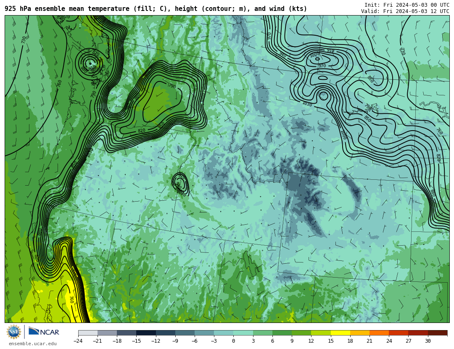Click the -9 colorbar tick label
This screenshot has height=349, width=454.
[175, 341]
